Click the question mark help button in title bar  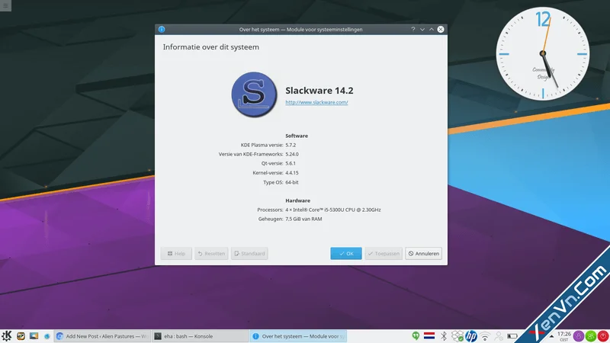click(413, 29)
